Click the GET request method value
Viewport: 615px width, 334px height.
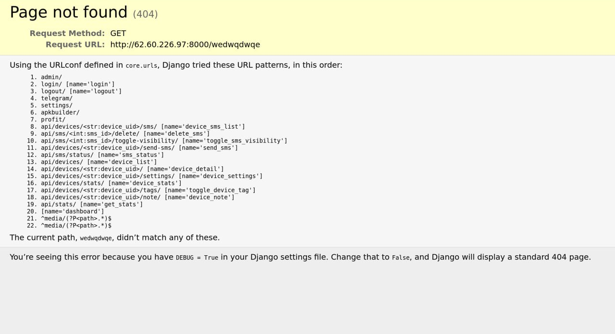(x=118, y=34)
